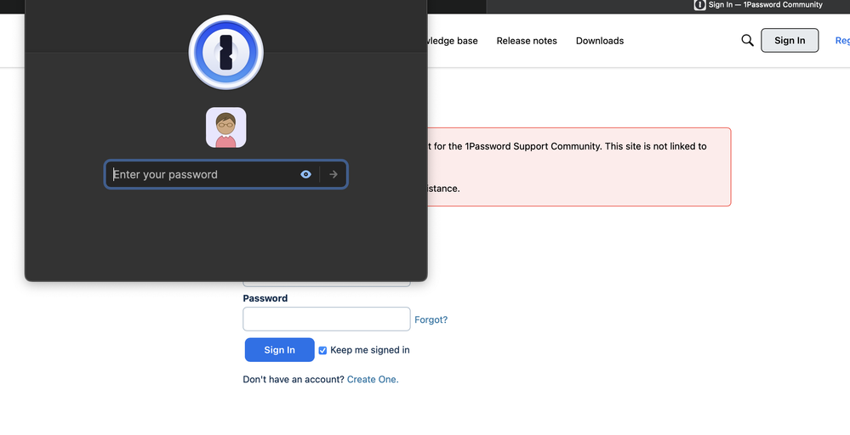The height and width of the screenshot is (435, 850).
Task: Open search with the magnifying glass icon
Action: point(747,40)
